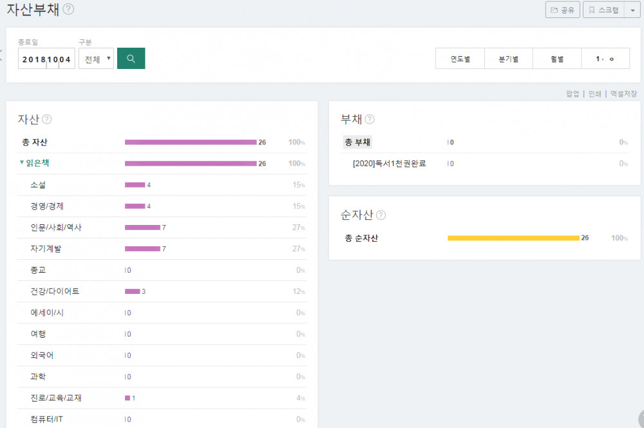The height and width of the screenshot is (428, 644).
Task: Click the 스크랩 bookmark button
Action: click(603, 10)
